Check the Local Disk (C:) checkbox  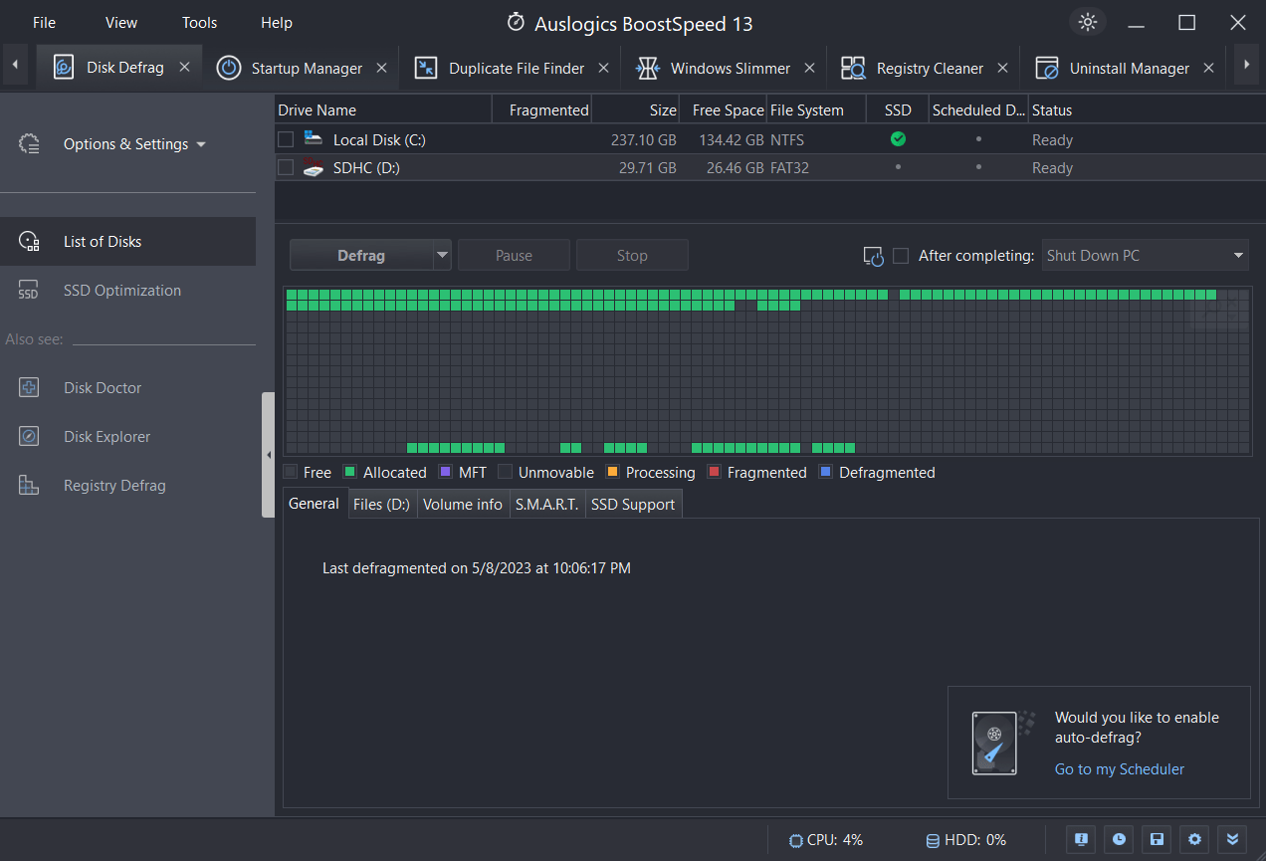pos(287,139)
